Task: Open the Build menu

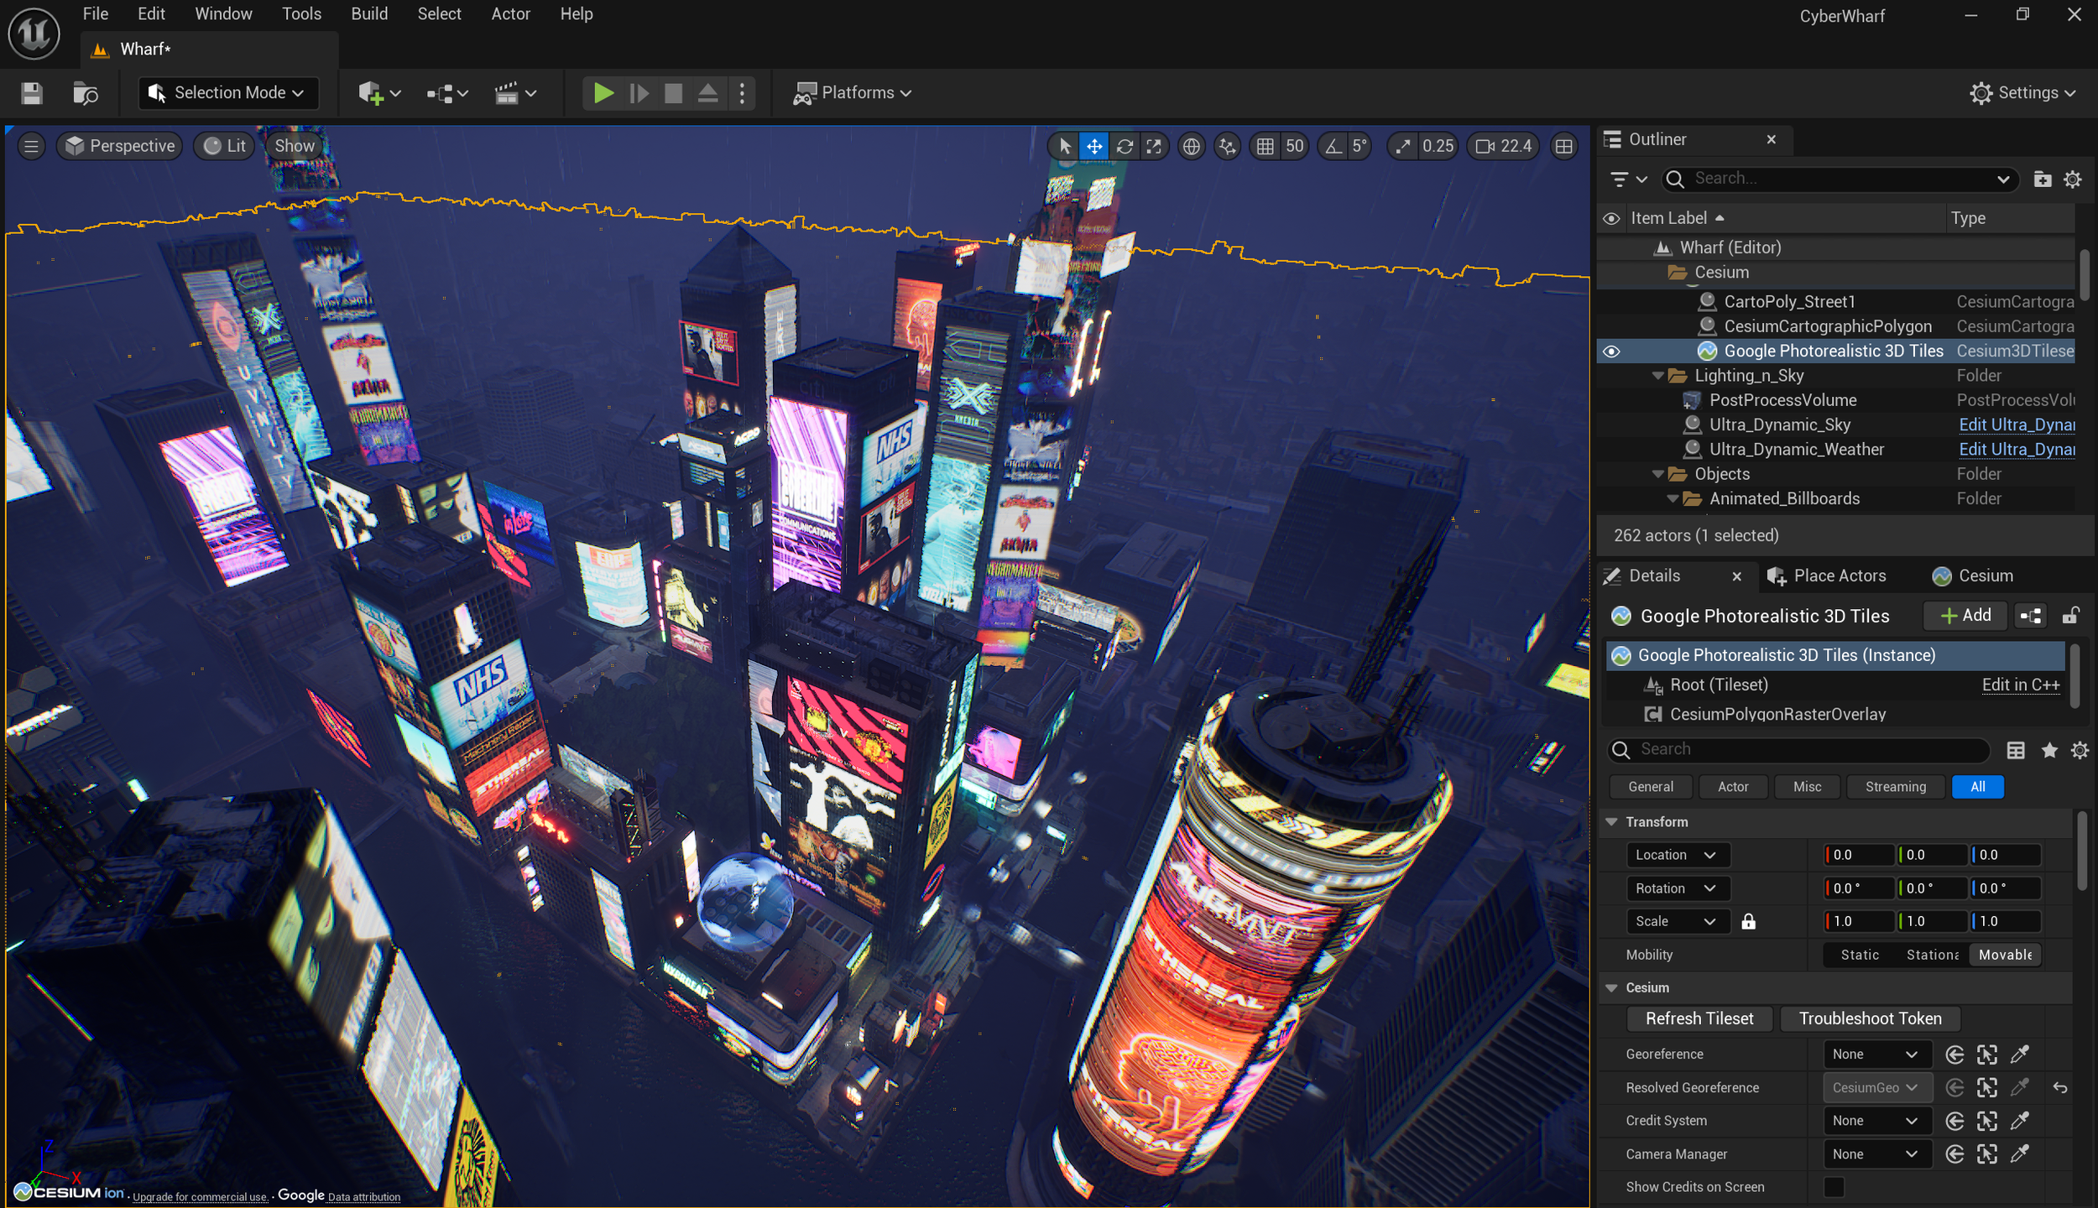Action: (369, 13)
